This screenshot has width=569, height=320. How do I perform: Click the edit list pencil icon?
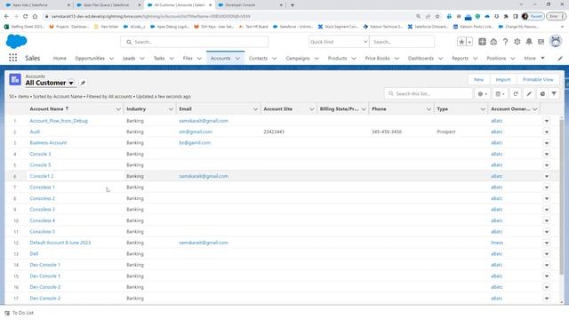click(529, 93)
